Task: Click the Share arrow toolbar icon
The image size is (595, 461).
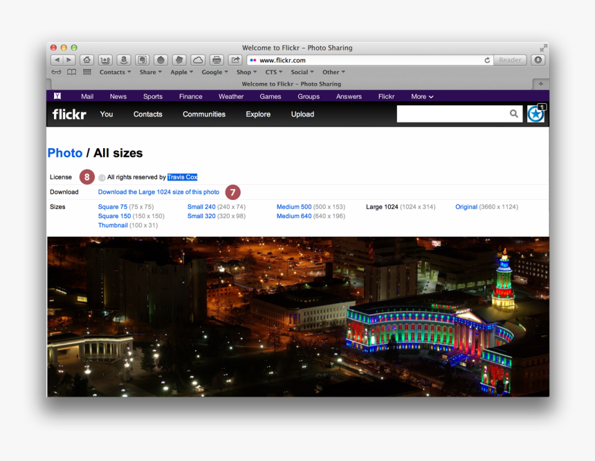Action: pyautogui.click(x=235, y=60)
